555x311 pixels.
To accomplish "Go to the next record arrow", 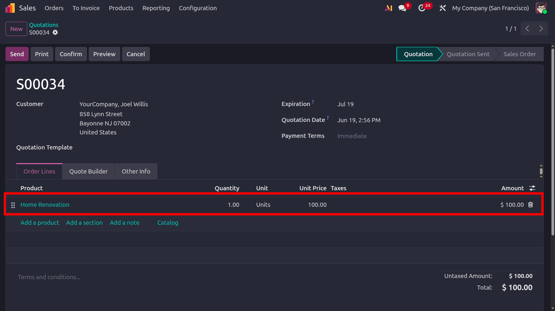I will pos(541,29).
